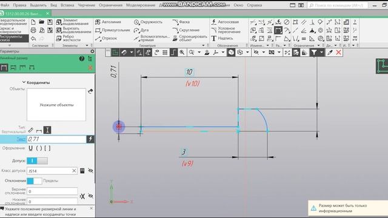This screenshot has height=218, width=388.
Task: Open the Выделить menu
Action: (x=38, y=5)
